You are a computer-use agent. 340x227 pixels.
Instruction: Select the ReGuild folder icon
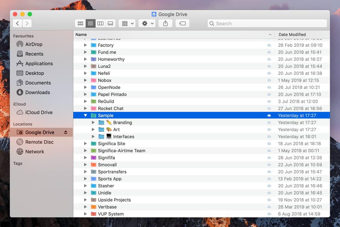pyautogui.click(x=93, y=101)
